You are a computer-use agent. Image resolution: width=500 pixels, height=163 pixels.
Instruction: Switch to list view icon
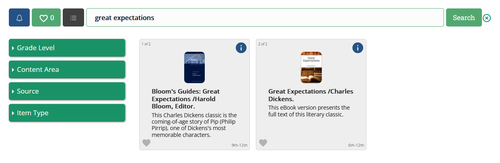(73, 18)
